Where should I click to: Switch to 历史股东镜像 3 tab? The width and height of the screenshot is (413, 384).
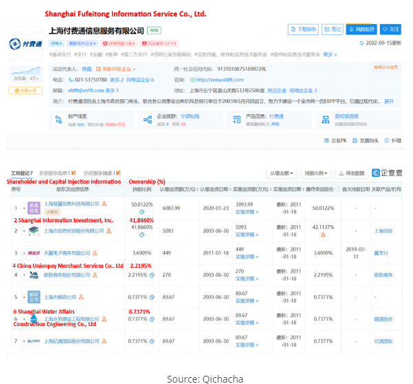(102, 173)
